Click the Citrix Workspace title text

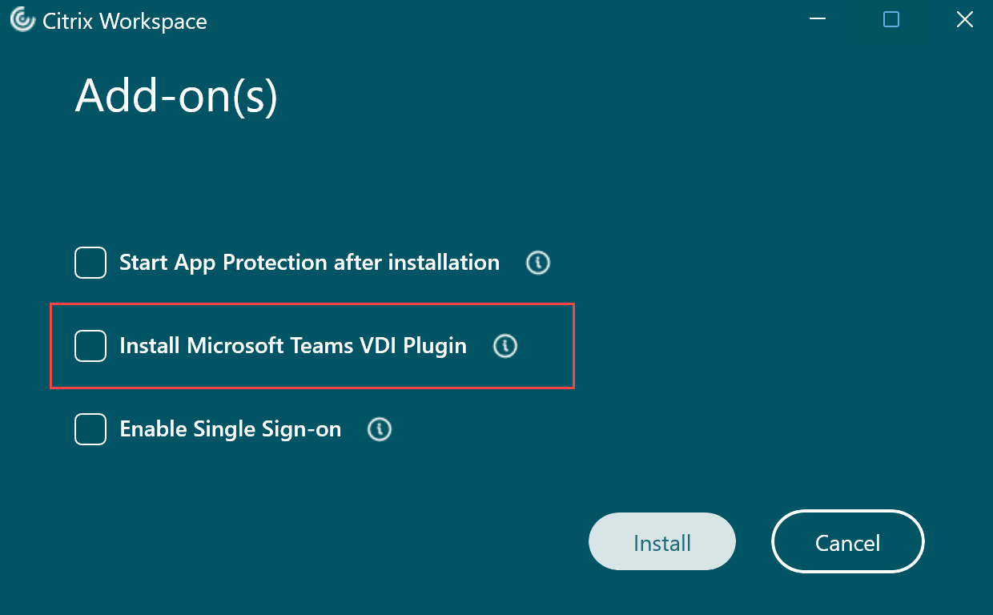(x=124, y=20)
